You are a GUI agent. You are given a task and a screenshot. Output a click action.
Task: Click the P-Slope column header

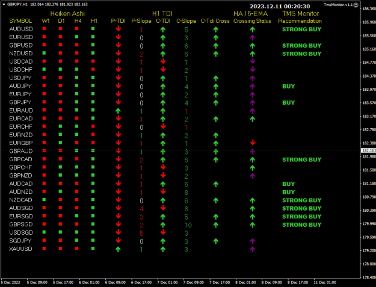pyautogui.click(x=141, y=21)
